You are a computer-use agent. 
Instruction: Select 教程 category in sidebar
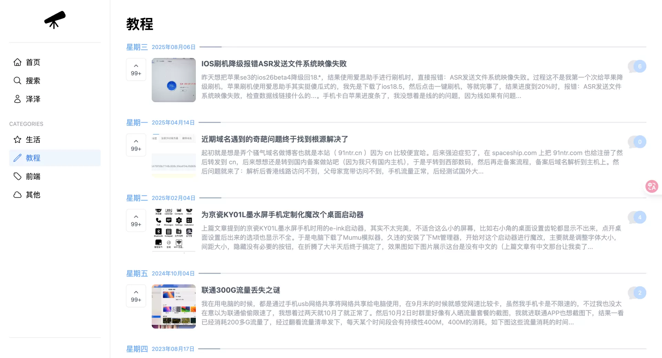[55, 158]
